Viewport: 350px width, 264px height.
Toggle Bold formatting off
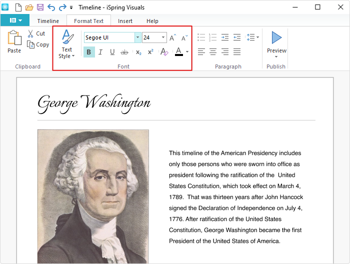point(88,52)
